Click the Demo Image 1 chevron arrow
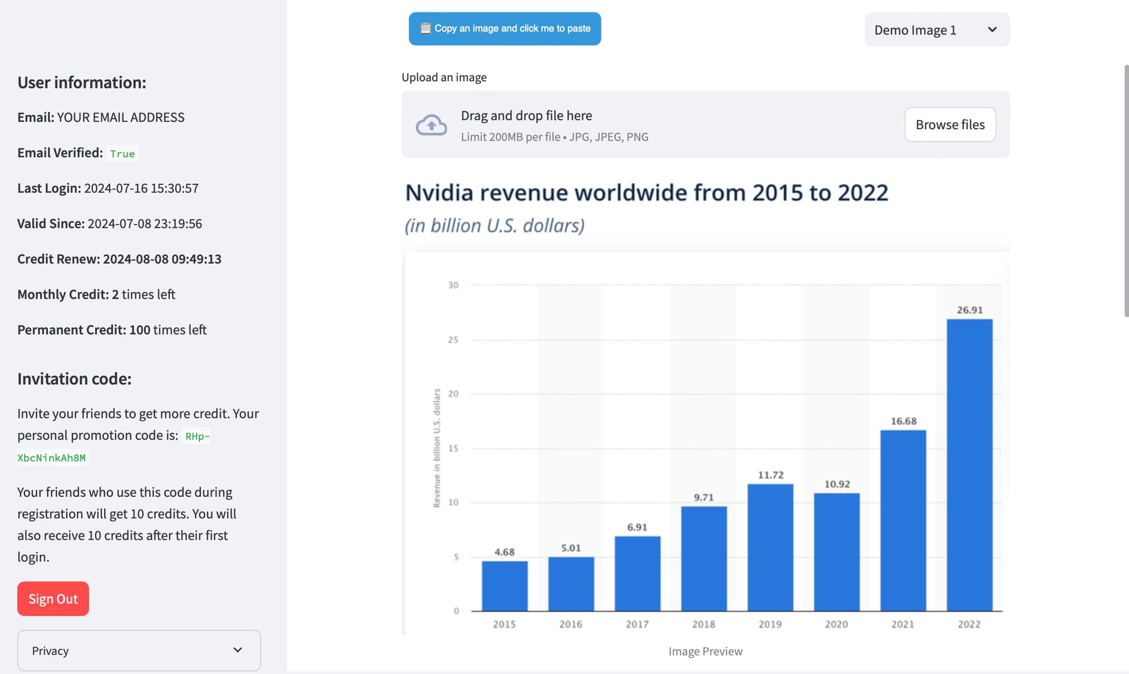 click(x=992, y=29)
